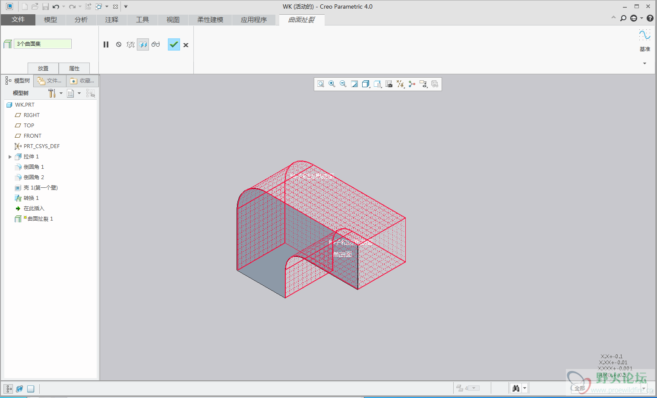Image resolution: width=657 pixels, height=398 pixels.
Task: Click the Refit zoom icon in graphics toolbar
Action: tap(321, 84)
